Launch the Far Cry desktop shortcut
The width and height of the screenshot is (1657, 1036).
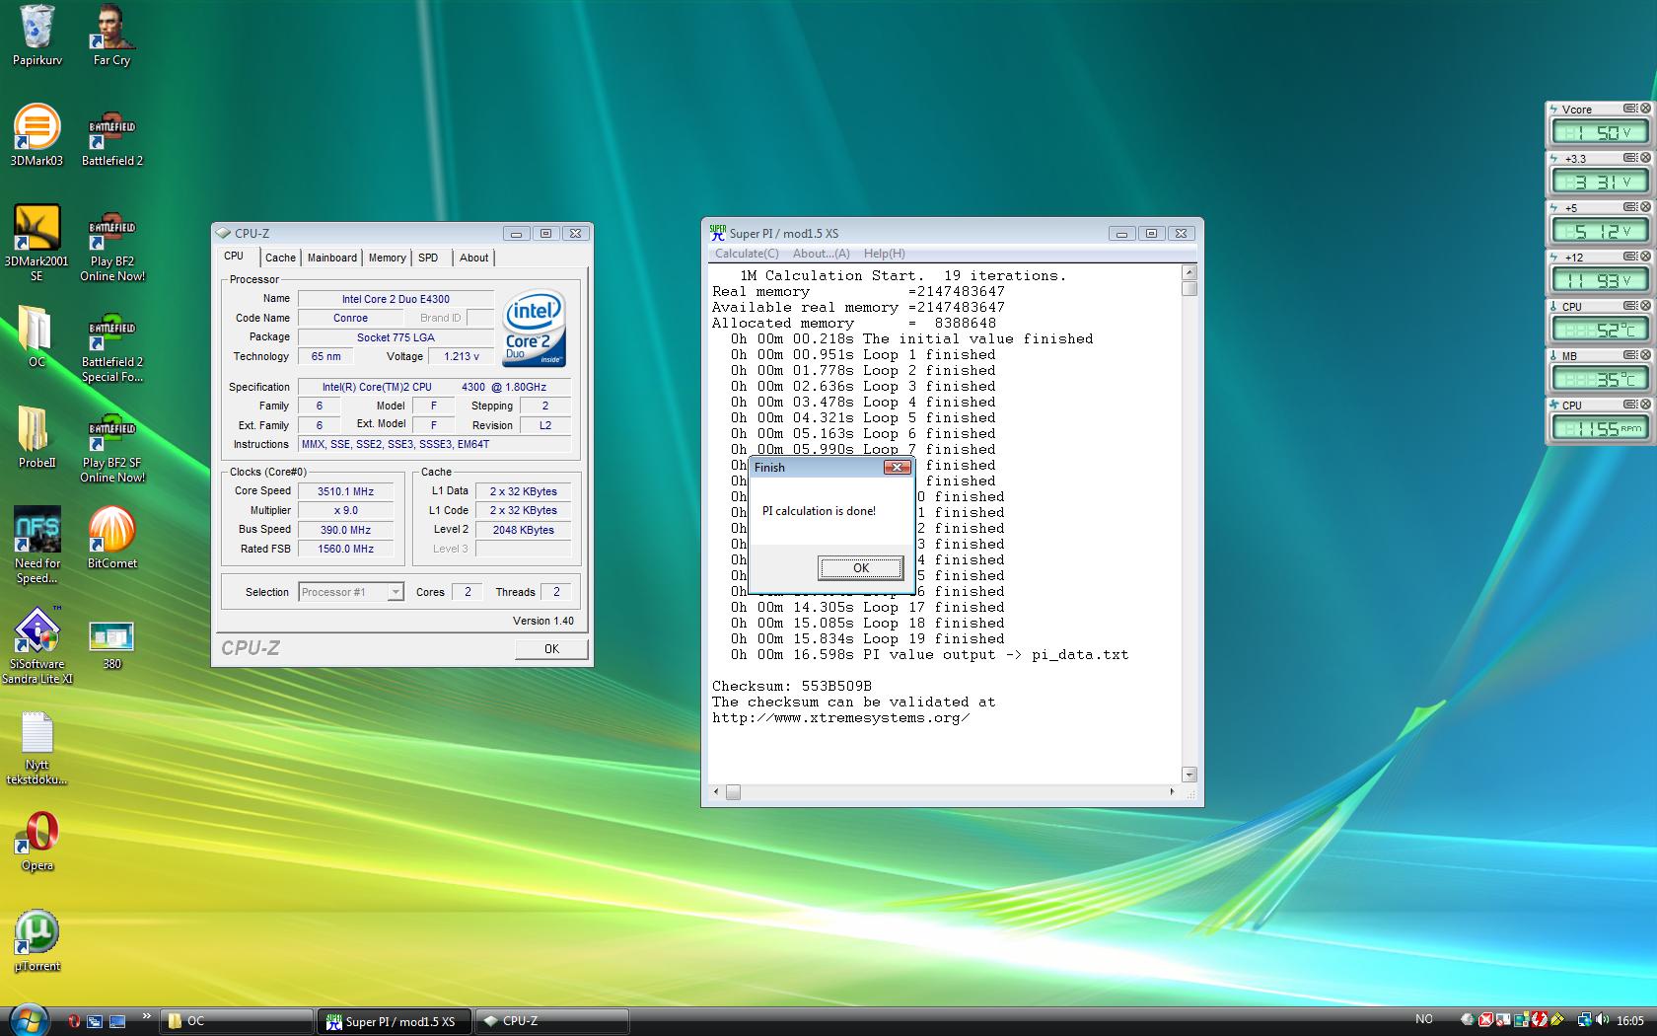111,36
